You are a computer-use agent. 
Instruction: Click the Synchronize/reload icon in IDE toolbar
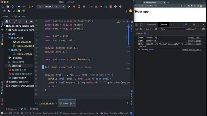point(13,6)
